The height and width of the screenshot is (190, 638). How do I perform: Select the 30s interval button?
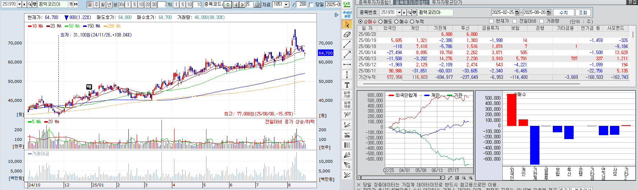click(122, 4)
